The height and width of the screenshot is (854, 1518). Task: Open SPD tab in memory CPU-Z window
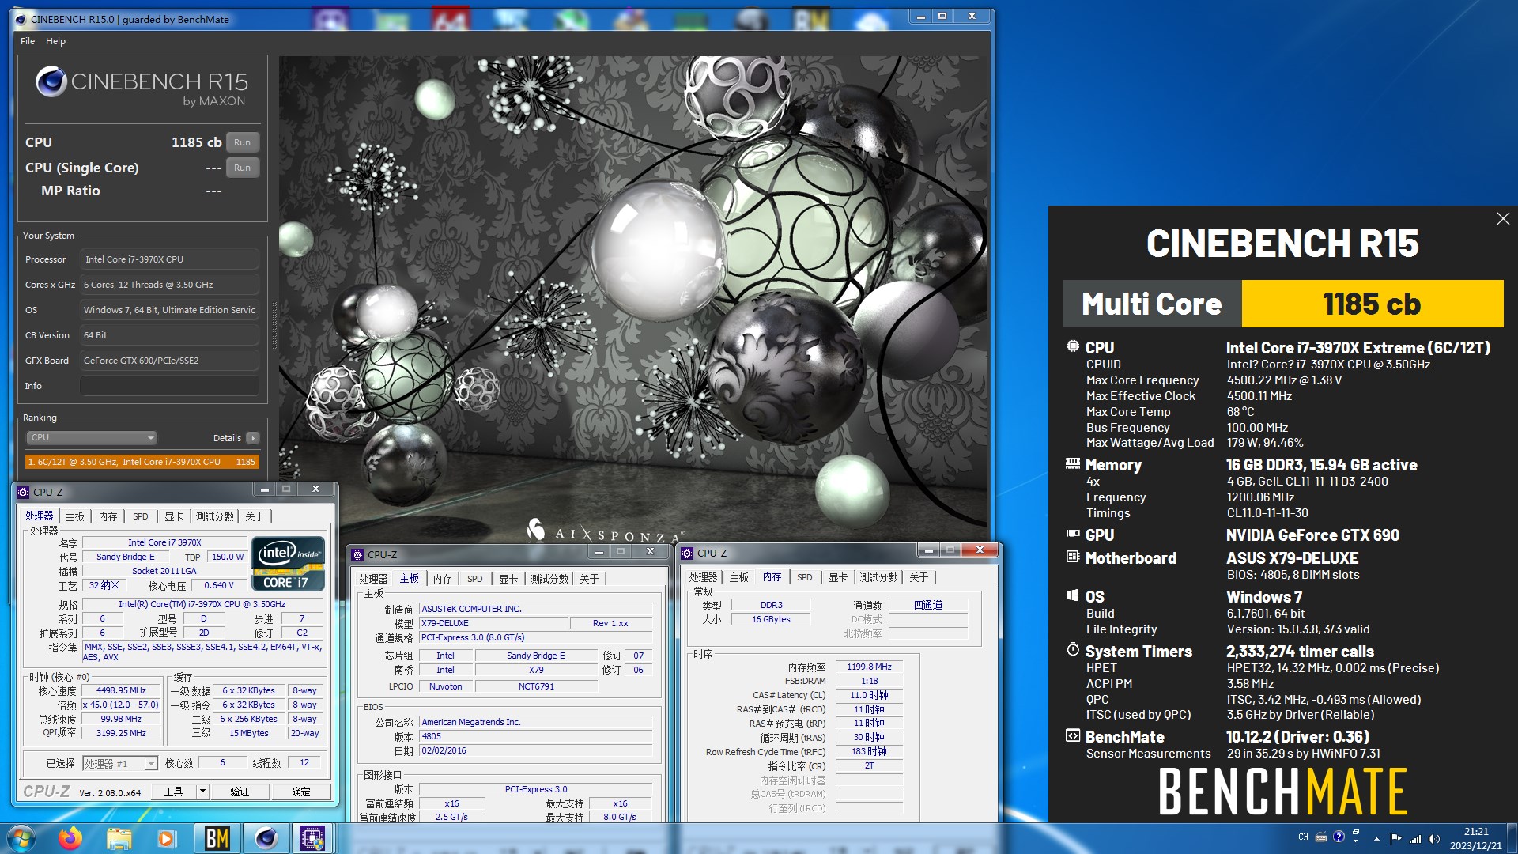pos(805,577)
